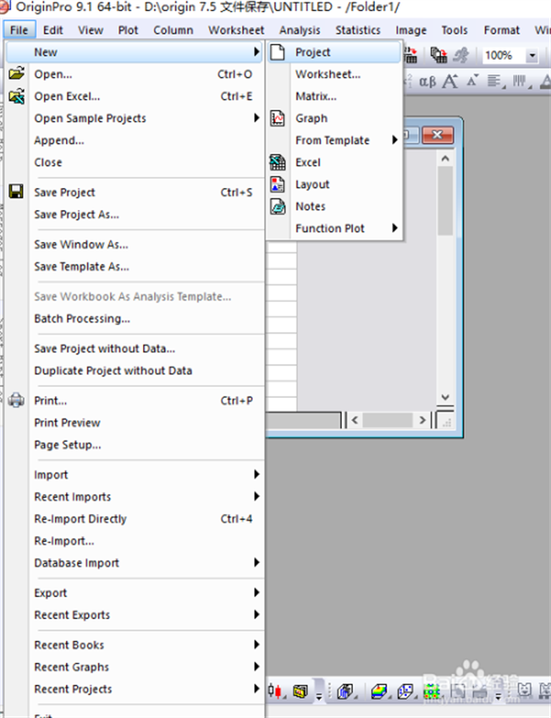The width and height of the screenshot is (551, 718).
Task: Expand the Import submenu
Action: pos(135,475)
